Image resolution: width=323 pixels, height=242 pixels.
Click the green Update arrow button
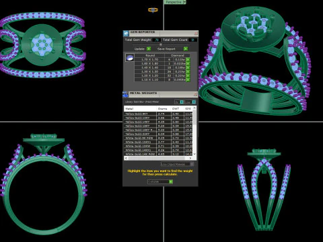click(149, 48)
